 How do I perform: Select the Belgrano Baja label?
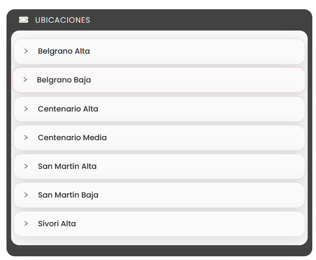64,80
